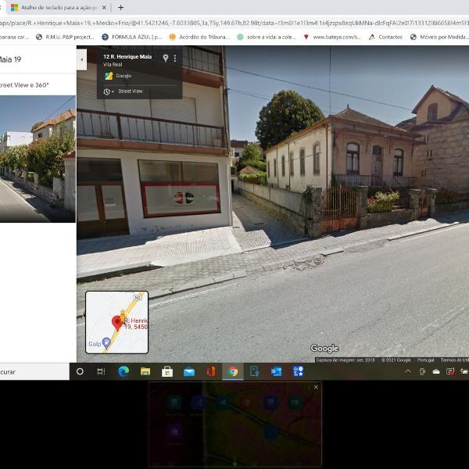Click the location pin icon in the address card
The height and width of the screenshot is (469, 469).
click(x=165, y=59)
